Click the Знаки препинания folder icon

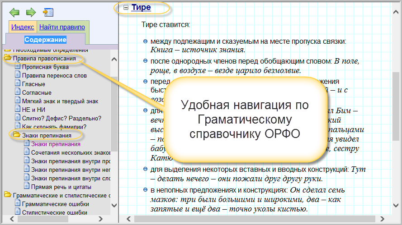[x=17, y=134]
